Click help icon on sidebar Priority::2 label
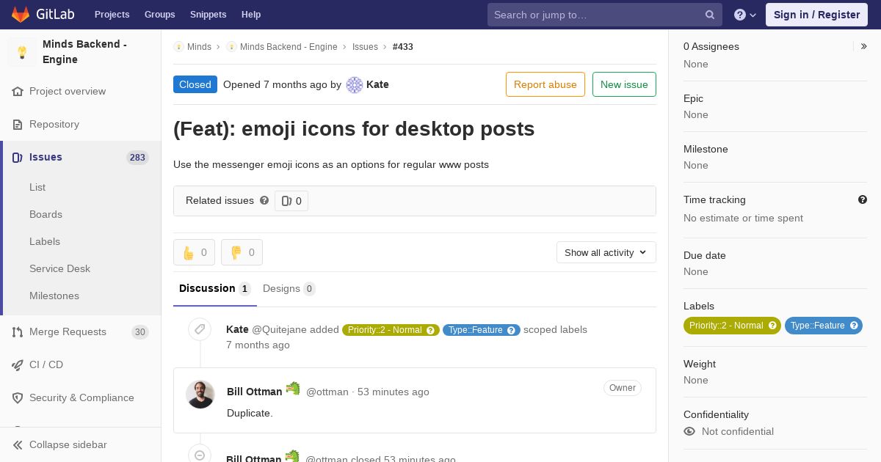Image resolution: width=881 pixels, height=462 pixels. [x=772, y=326]
